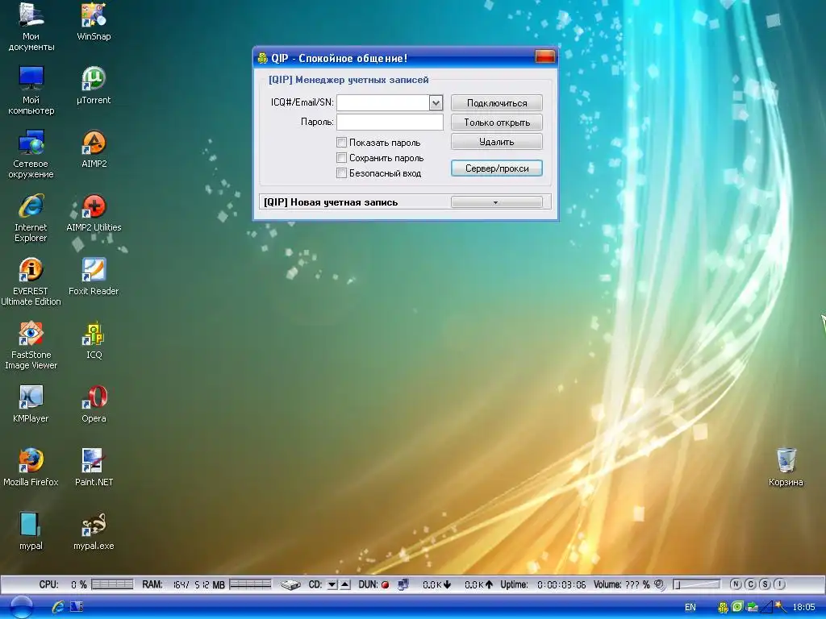Click the QIP flower tray icon

[723, 608]
